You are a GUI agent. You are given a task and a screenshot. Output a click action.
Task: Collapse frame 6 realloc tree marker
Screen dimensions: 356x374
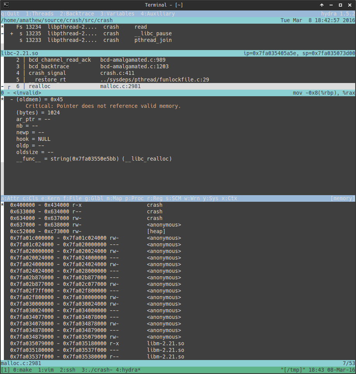tap(9, 87)
